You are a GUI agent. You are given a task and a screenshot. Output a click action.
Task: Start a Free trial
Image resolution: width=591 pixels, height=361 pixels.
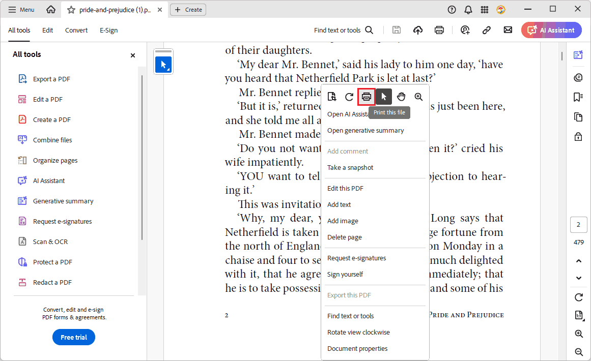pos(73,337)
